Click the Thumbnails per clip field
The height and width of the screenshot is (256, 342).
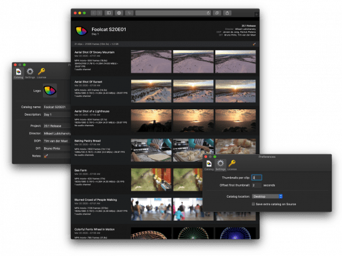tap(256, 178)
